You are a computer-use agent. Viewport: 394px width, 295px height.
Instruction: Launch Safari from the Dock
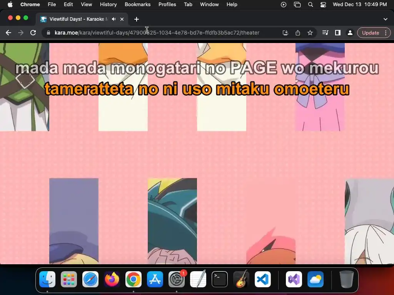90,279
